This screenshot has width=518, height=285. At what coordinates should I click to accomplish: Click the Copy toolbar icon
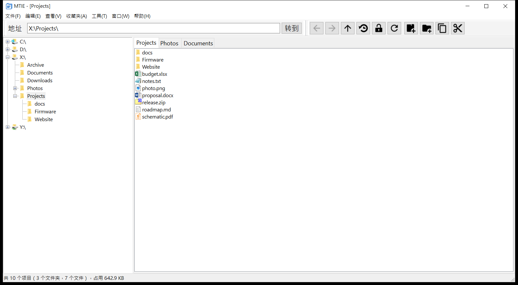tap(442, 28)
